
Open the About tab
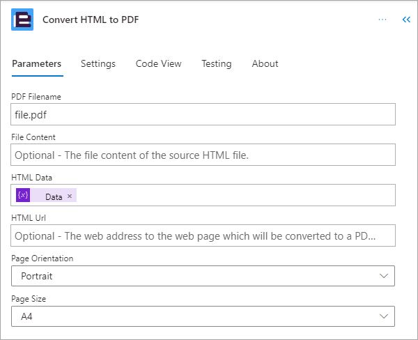click(265, 63)
